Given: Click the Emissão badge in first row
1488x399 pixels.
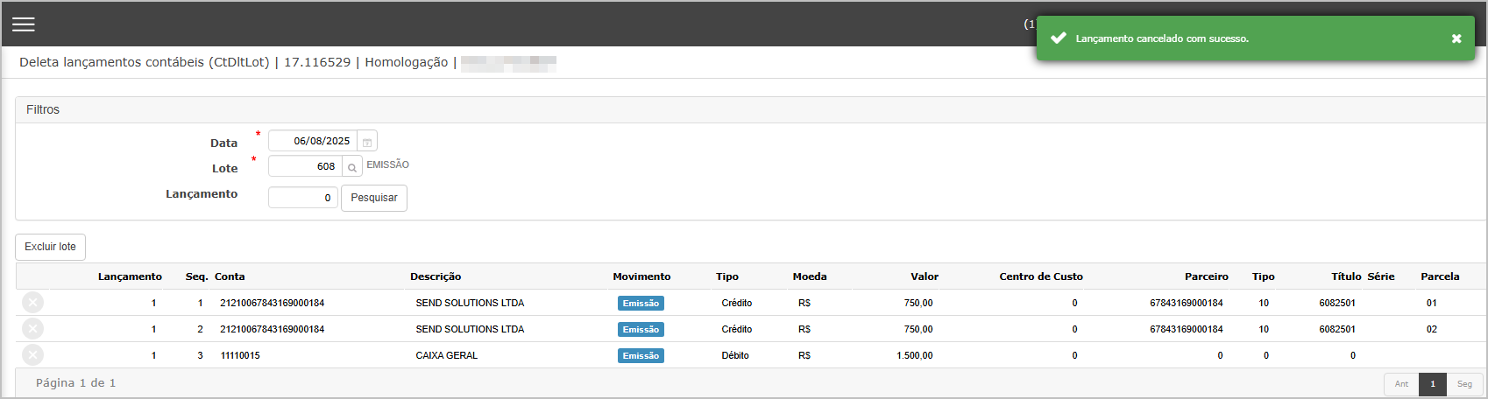Looking at the screenshot, I should click(x=641, y=304).
